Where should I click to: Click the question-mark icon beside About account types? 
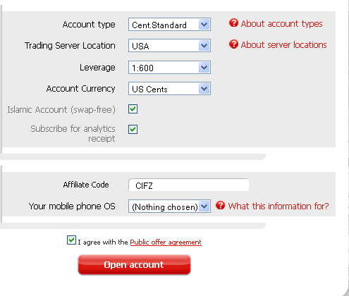tap(233, 23)
